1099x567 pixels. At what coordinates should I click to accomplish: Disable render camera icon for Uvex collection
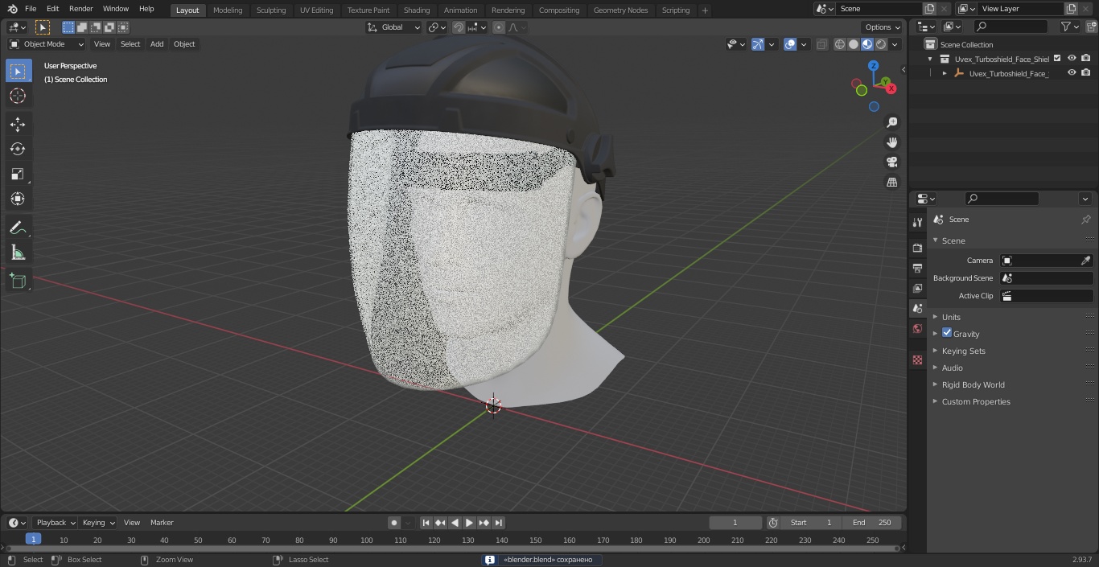coord(1086,59)
